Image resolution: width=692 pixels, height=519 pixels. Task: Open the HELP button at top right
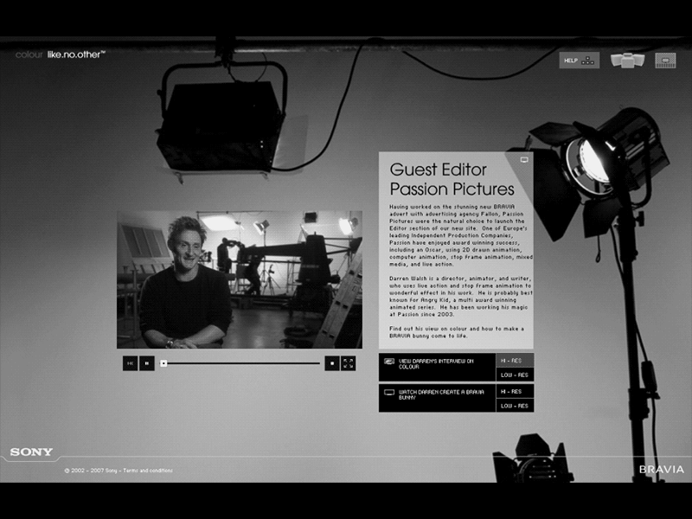579,61
